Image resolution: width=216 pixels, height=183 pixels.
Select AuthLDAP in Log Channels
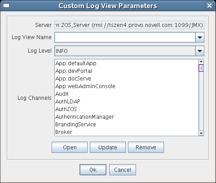[x=127, y=102]
